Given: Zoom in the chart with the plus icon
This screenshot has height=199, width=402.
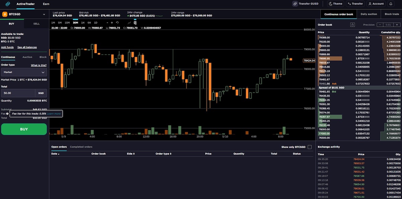Looking at the screenshot, I should (112, 23).
